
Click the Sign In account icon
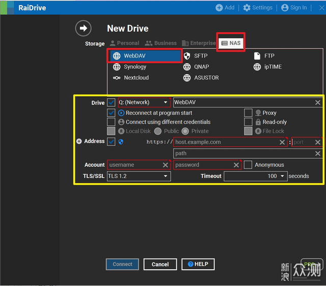pos(285,8)
